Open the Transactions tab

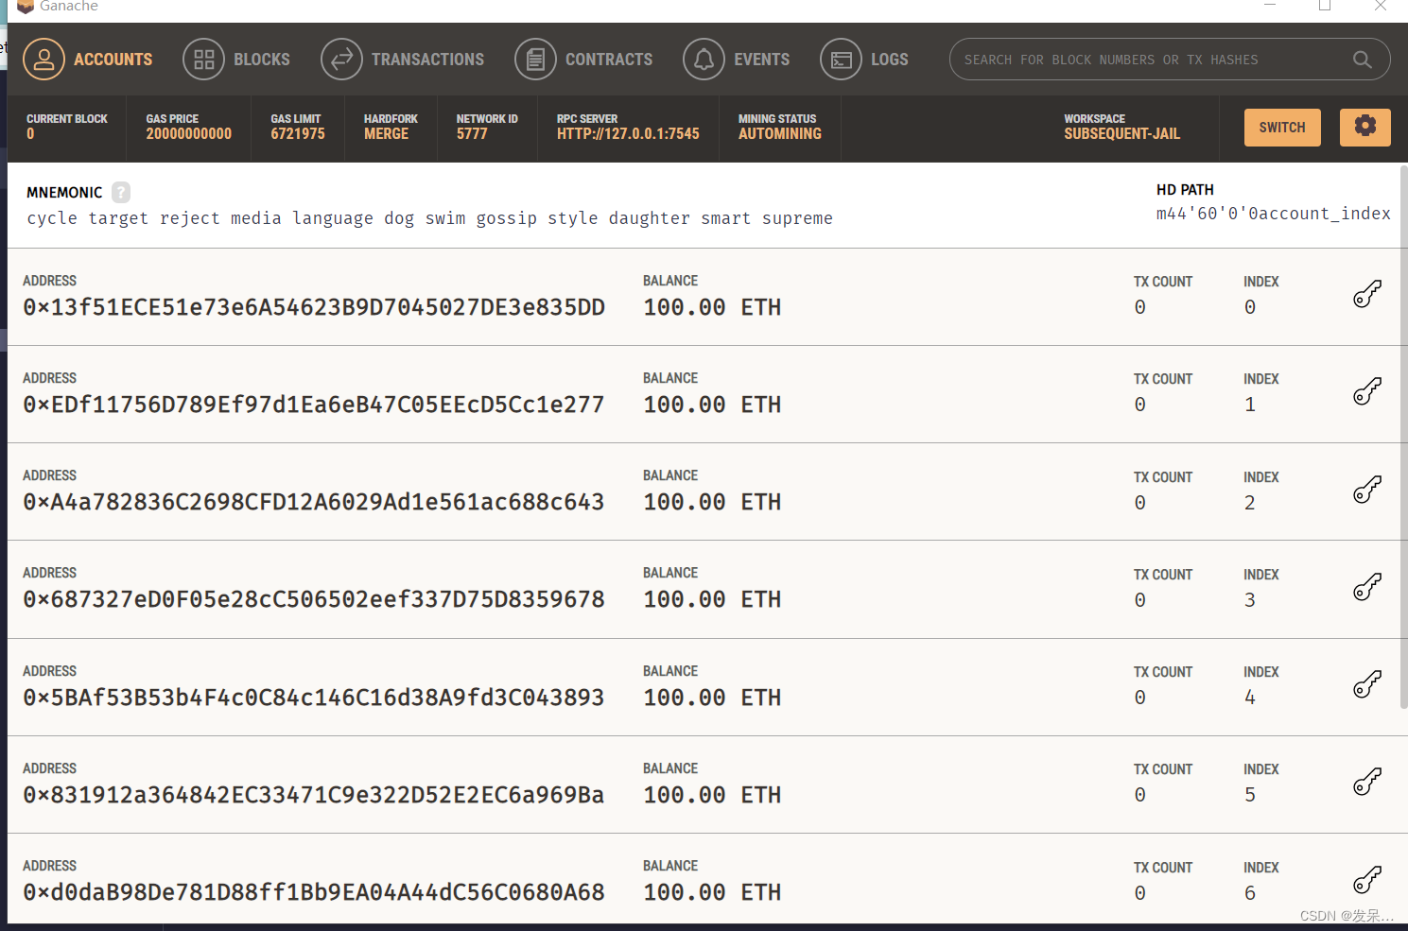click(x=403, y=60)
